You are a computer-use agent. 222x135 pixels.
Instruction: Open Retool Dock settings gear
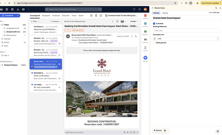tap(218, 131)
